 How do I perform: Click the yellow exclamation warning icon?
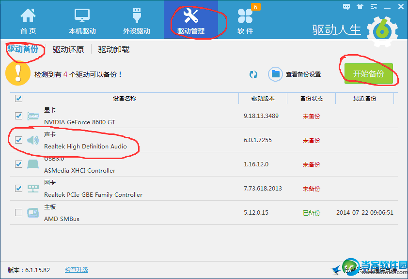tap(18, 73)
